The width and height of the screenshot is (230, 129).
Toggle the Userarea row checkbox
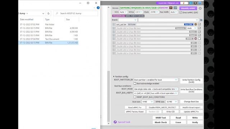(199, 28)
